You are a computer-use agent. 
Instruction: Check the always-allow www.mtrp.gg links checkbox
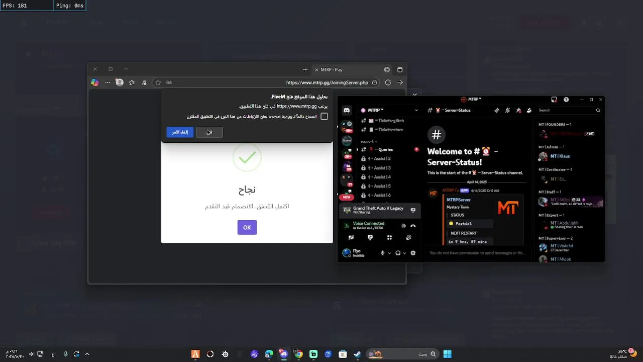[x=324, y=117]
